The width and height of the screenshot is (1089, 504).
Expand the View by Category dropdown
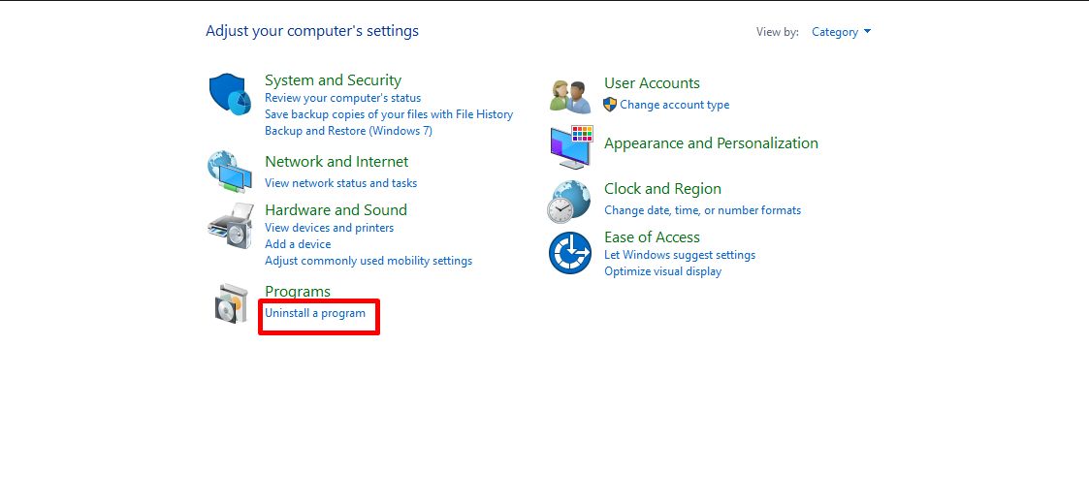pyautogui.click(x=841, y=32)
